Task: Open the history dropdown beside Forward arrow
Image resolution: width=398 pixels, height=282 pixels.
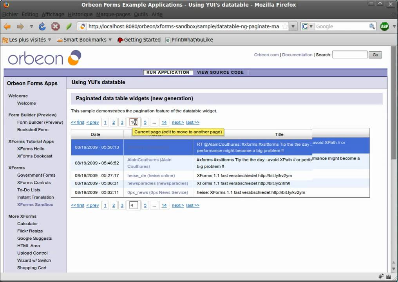Action: tap(31, 26)
